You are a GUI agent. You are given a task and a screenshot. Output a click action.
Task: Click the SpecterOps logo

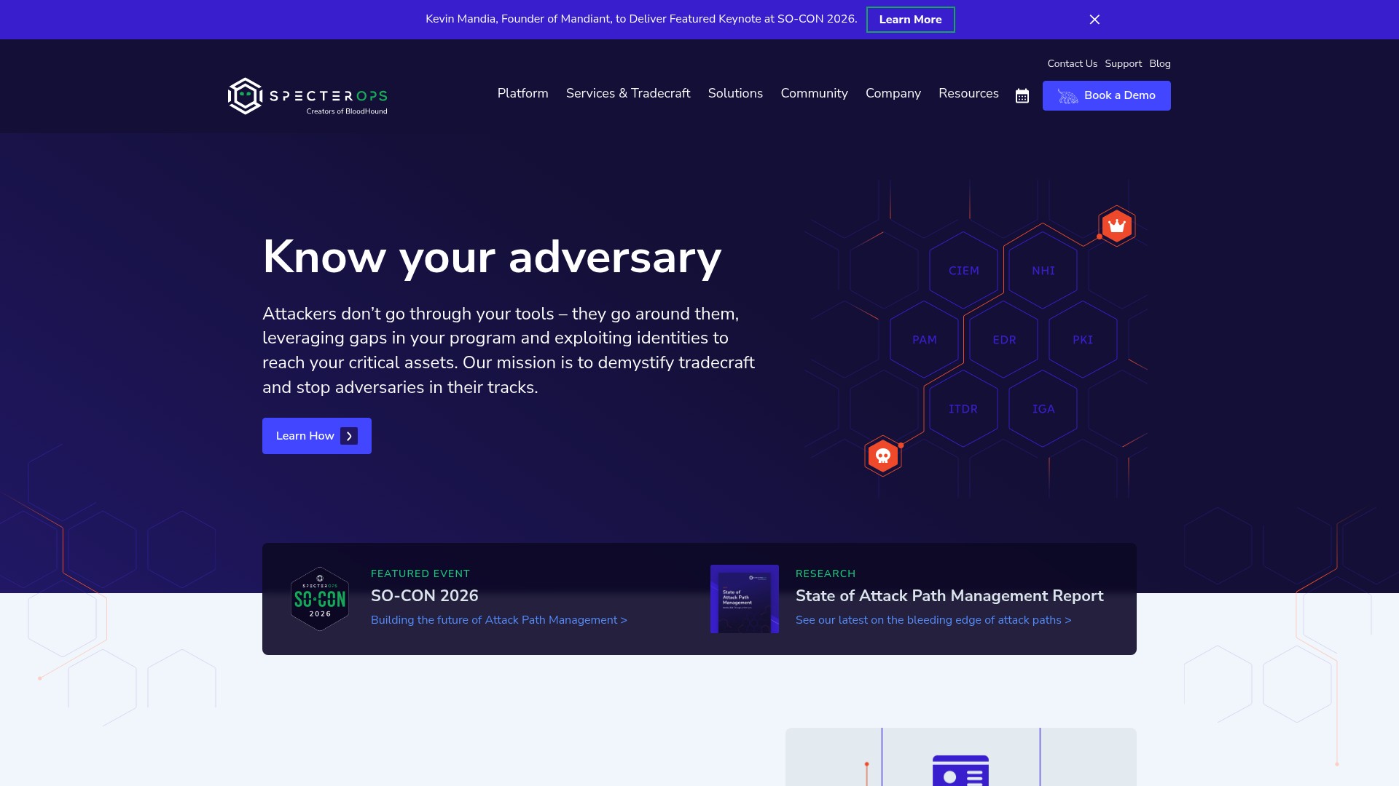coord(307,96)
